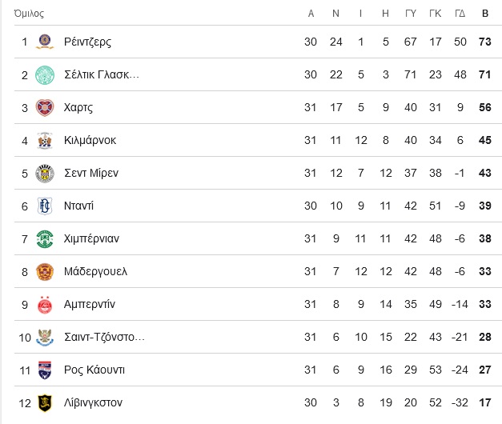The image size is (502, 424).
Task: Open the Λίβινγκστον black and yellow crest
Action: coord(45,403)
